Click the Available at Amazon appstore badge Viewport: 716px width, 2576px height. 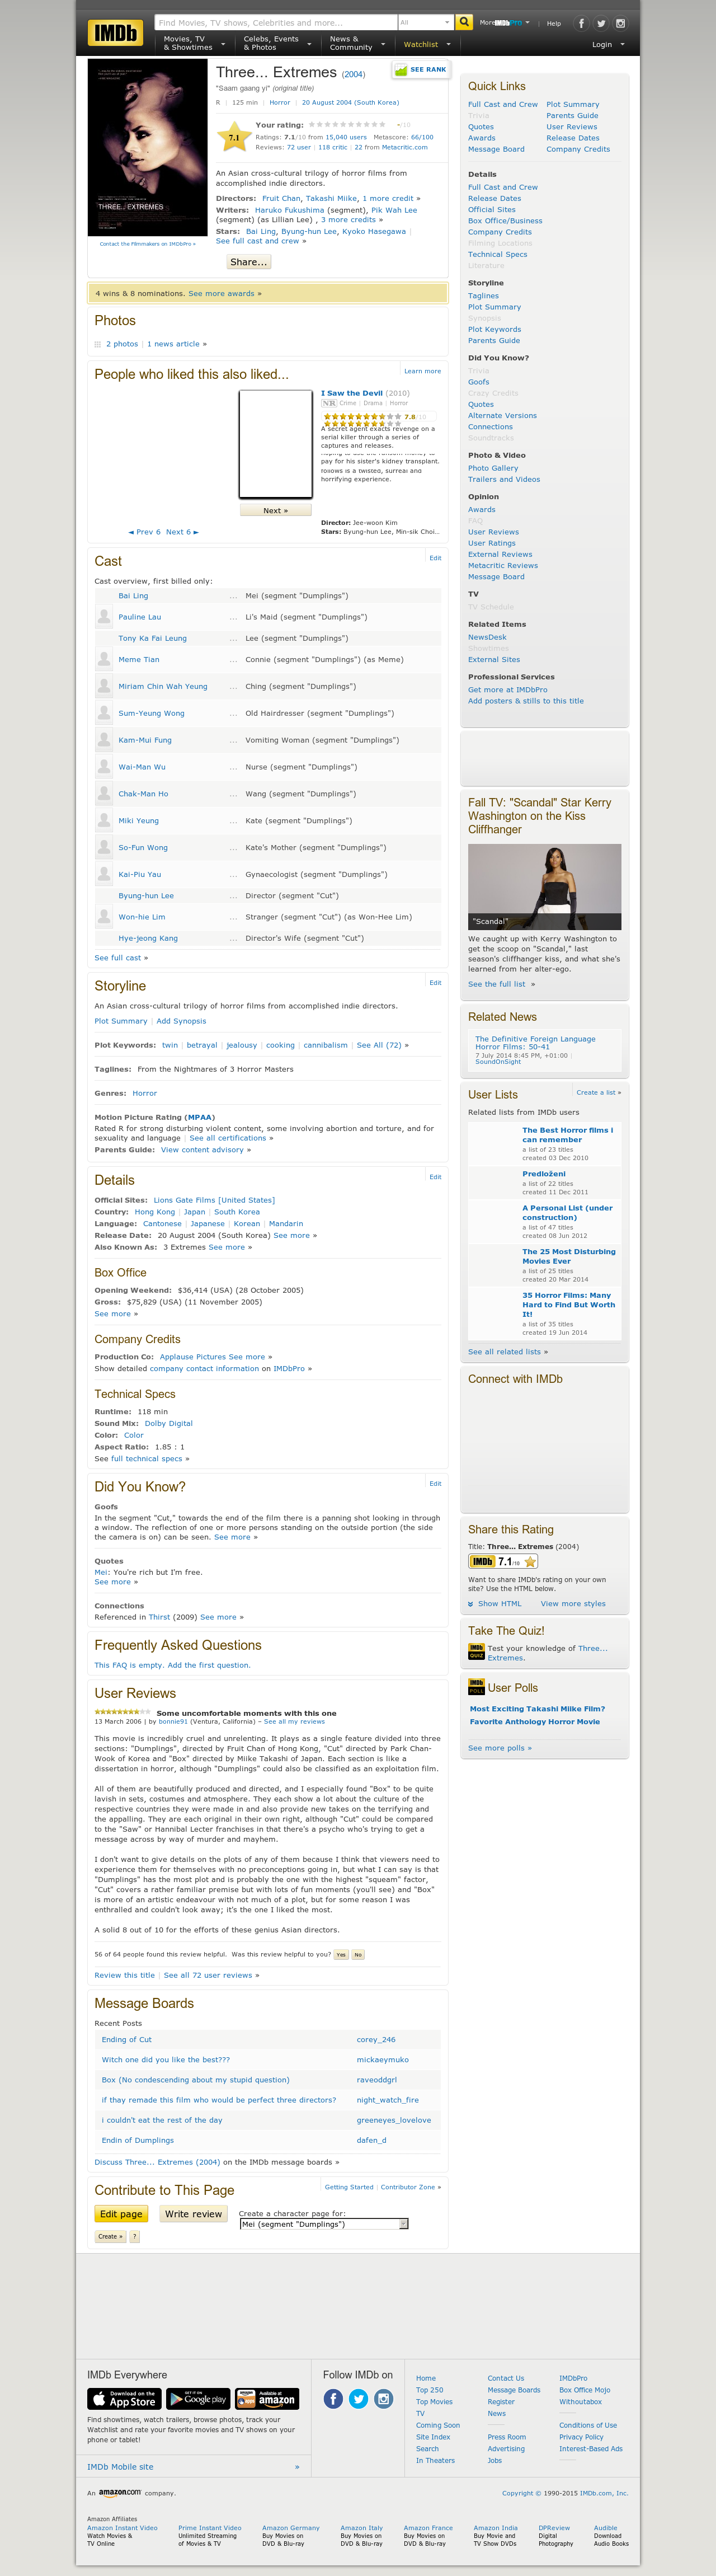[x=267, y=2399]
